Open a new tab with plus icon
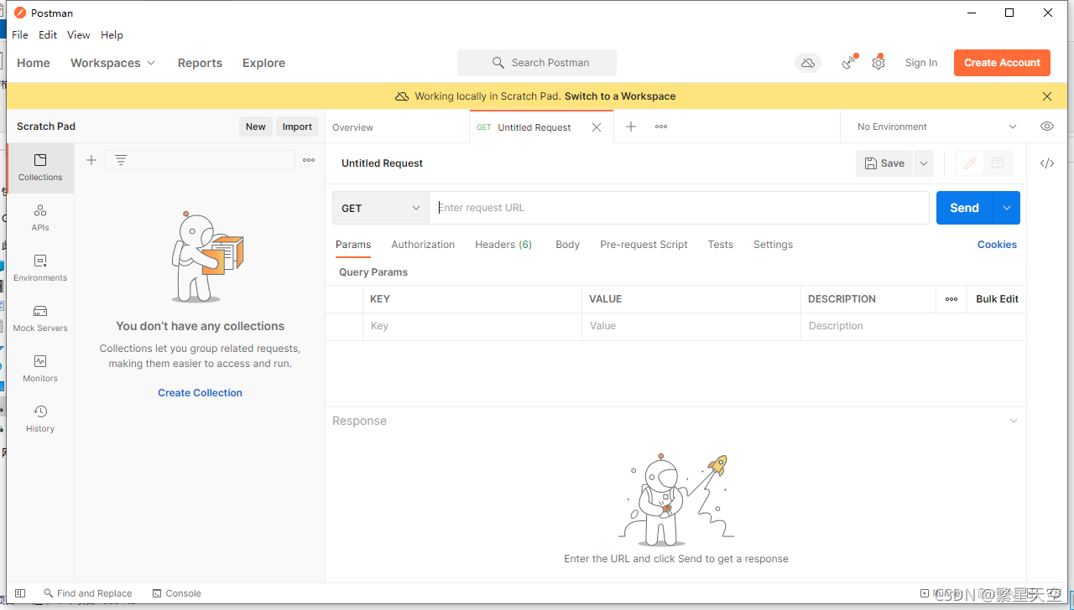 click(x=631, y=127)
